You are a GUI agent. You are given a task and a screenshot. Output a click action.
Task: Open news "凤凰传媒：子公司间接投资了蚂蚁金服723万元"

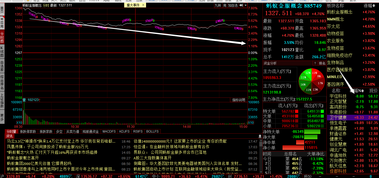(48, 147)
